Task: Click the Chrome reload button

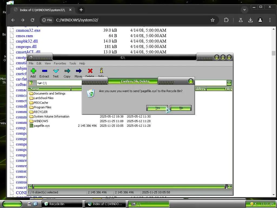Action: 32,20
